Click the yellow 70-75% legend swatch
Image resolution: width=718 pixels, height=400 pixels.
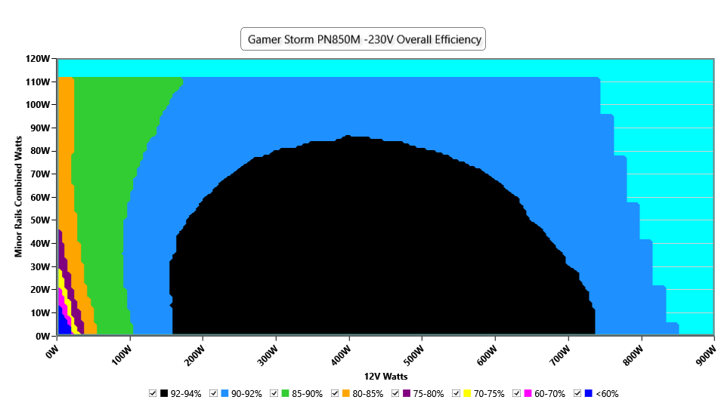[x=468, y=393]
